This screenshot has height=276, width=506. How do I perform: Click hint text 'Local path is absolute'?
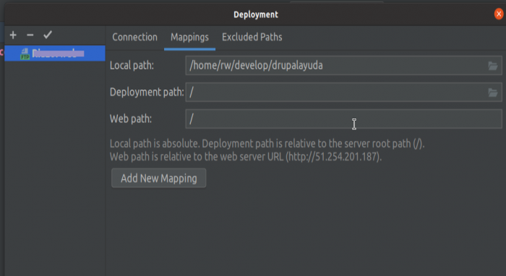click(154, 144)
